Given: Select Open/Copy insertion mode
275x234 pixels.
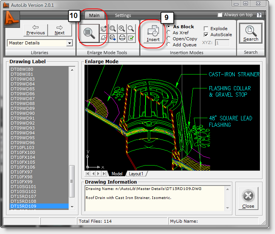Looking at the screenshot, I should tap(169, 38).
